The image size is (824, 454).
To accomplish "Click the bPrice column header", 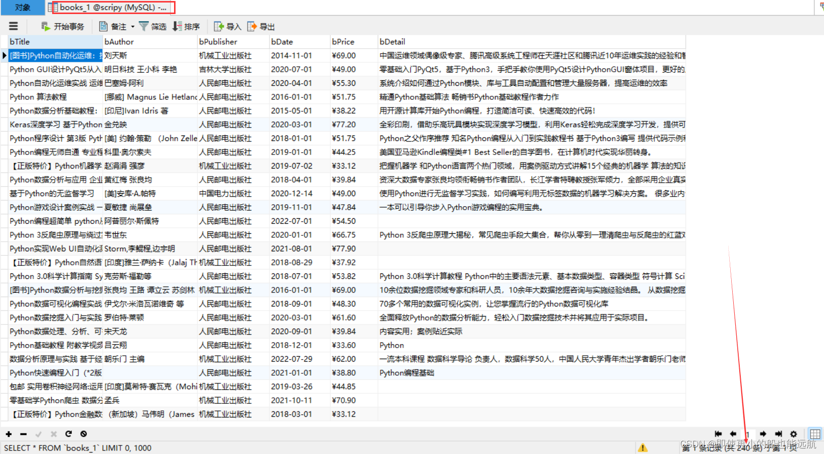I will coord(354,42).
